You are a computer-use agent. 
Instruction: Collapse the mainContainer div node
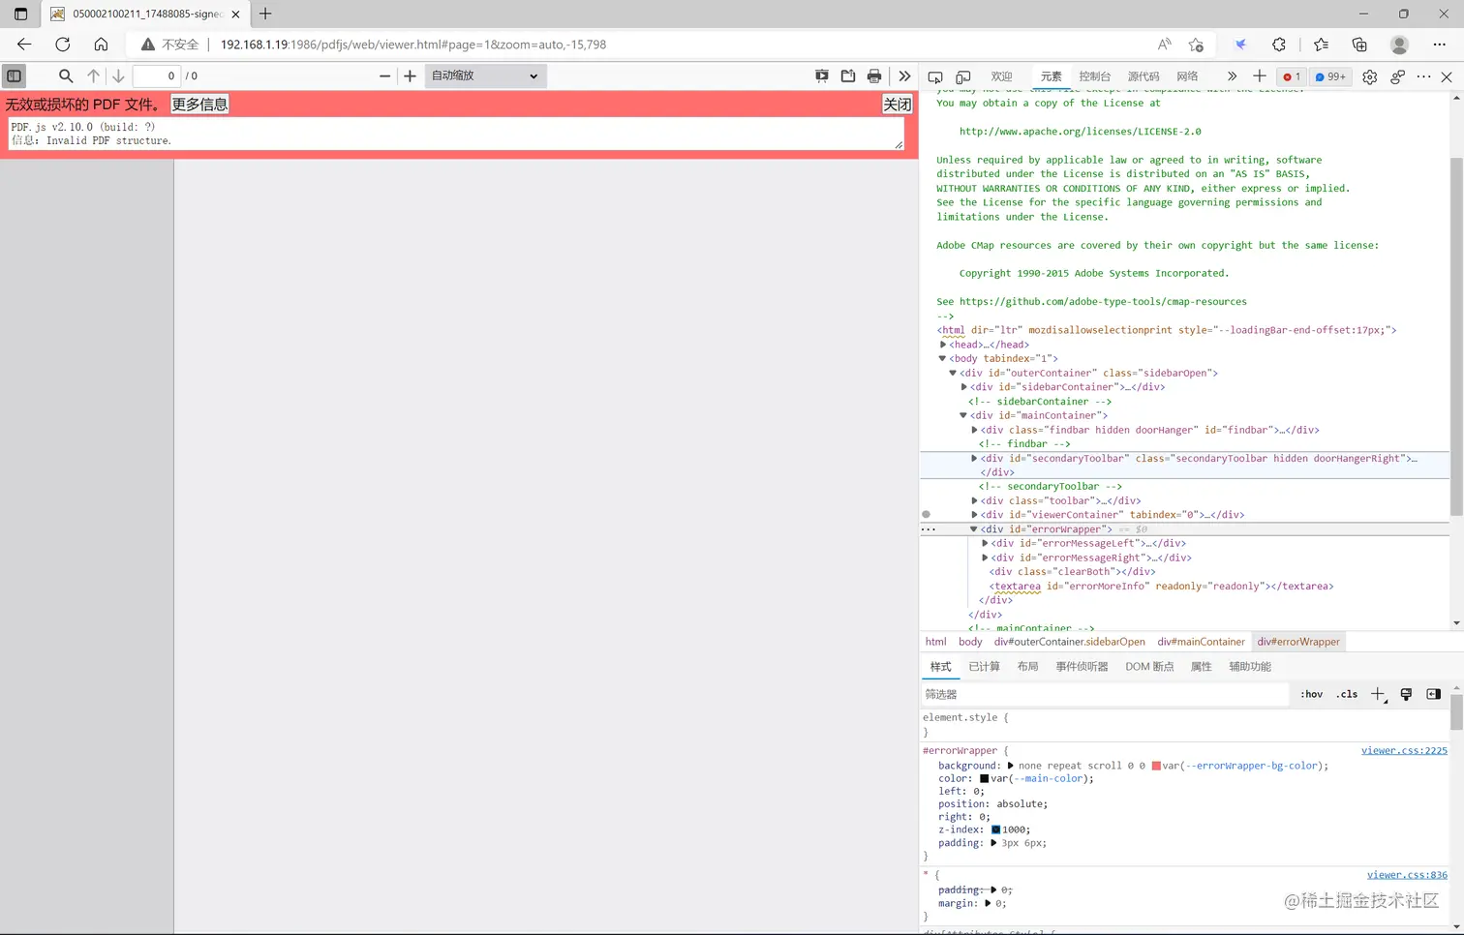[x=963, y=415]
